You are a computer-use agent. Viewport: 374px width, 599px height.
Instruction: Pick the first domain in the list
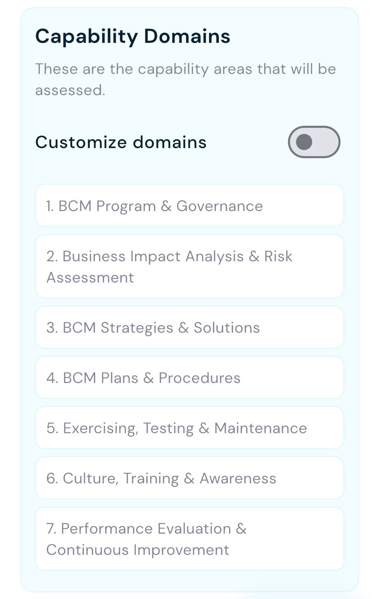pos(189,206)
